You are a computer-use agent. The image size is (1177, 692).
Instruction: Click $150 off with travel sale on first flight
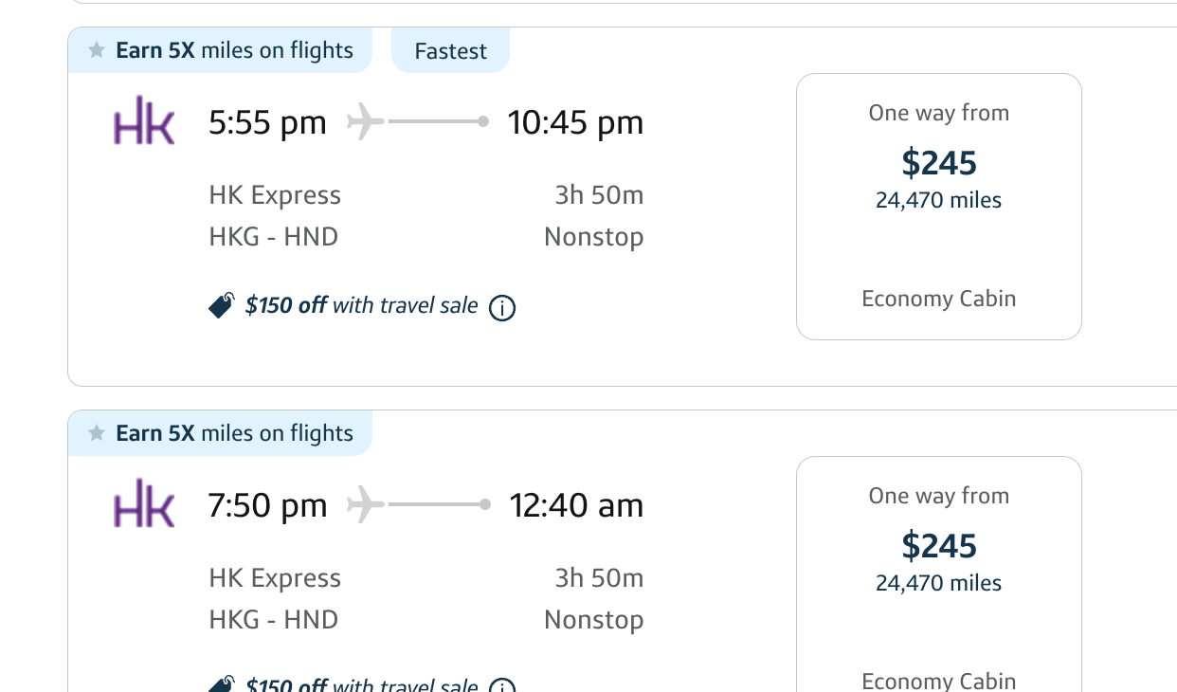coord(361,305)
